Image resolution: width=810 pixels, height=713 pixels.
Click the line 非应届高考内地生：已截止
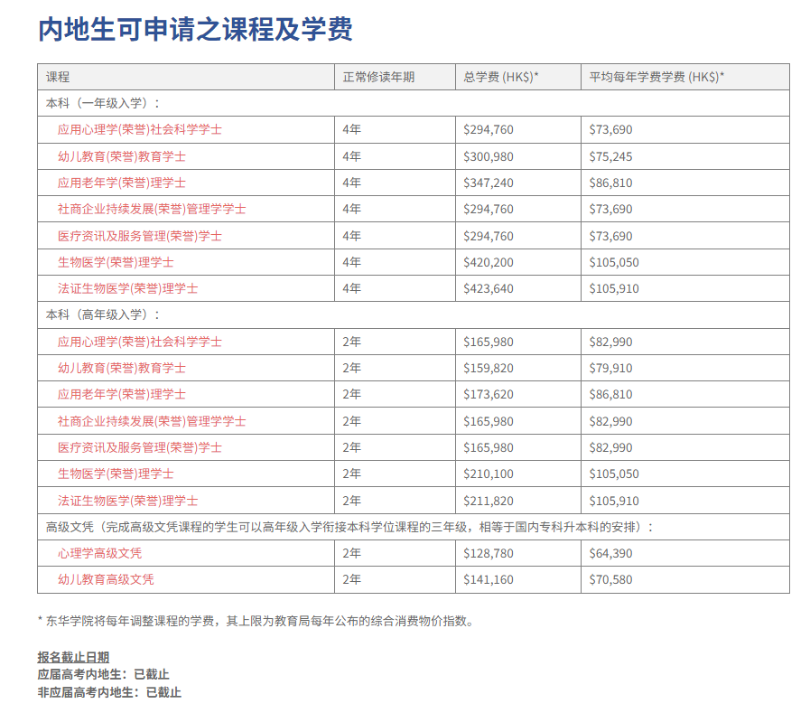point(109,693)
